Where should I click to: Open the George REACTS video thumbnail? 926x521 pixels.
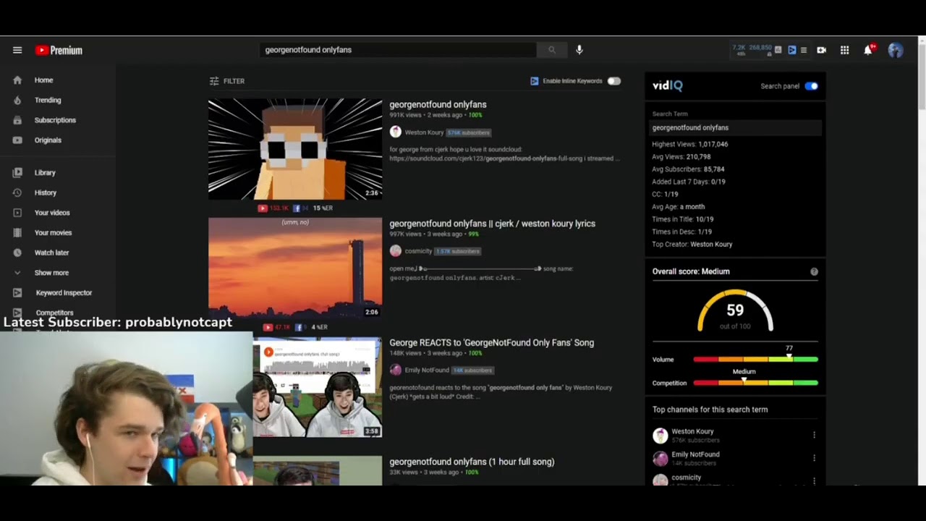[318, 387]
